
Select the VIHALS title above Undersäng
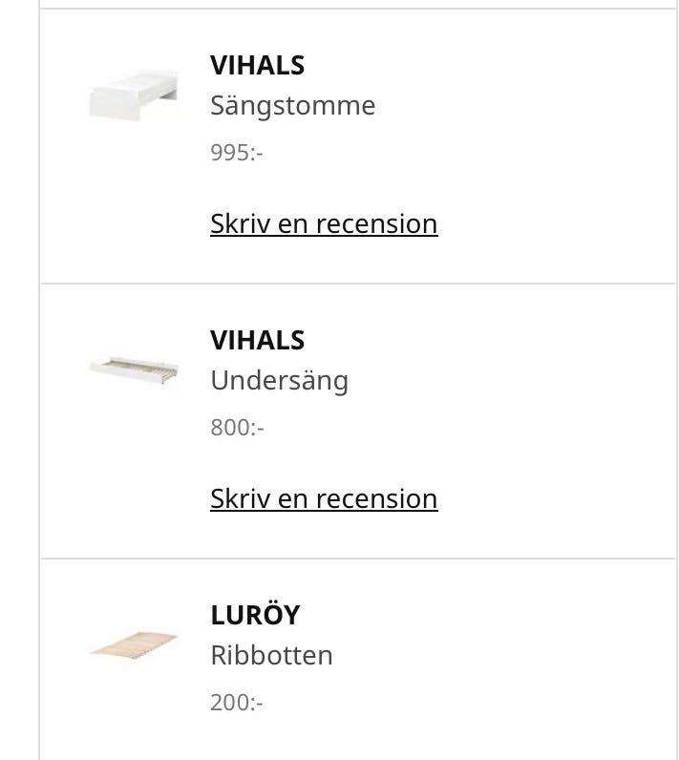[257, 340]
